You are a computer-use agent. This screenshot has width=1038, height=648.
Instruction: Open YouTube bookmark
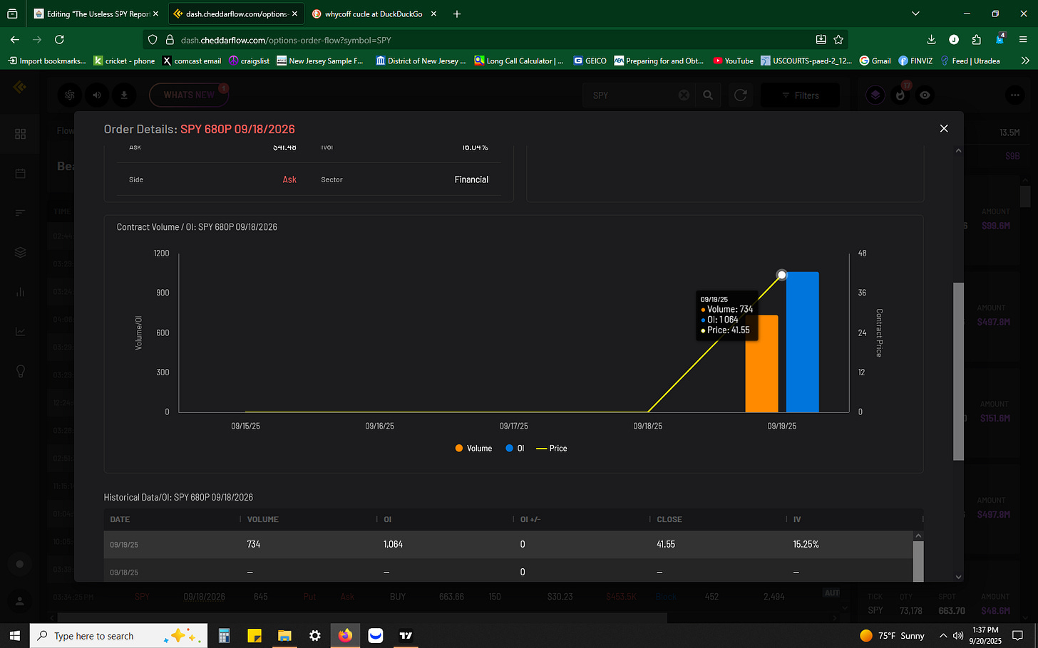pos(733,61)
